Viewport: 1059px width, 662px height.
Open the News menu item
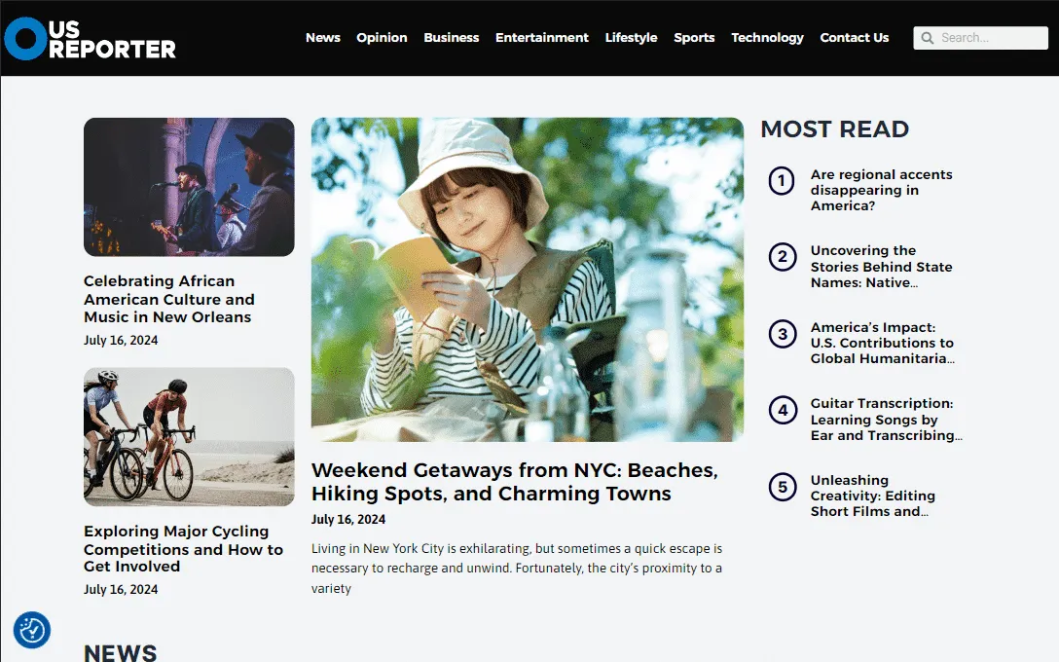pos(323,38)
